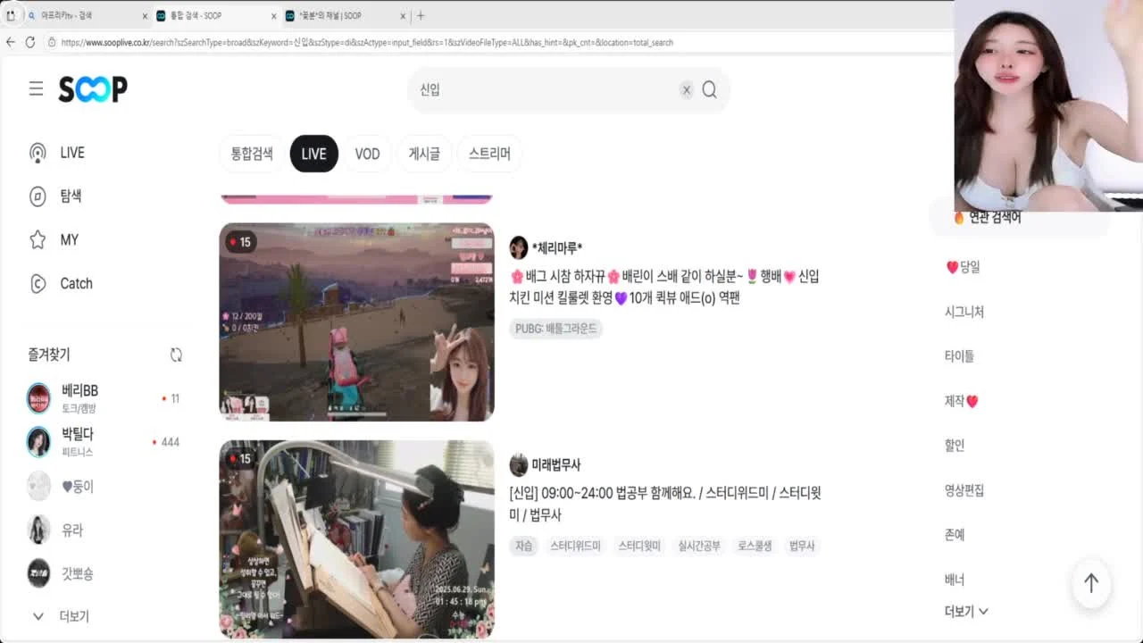Switch to the 통합검색 tab

pyautogui.click(x=252, y=154)
